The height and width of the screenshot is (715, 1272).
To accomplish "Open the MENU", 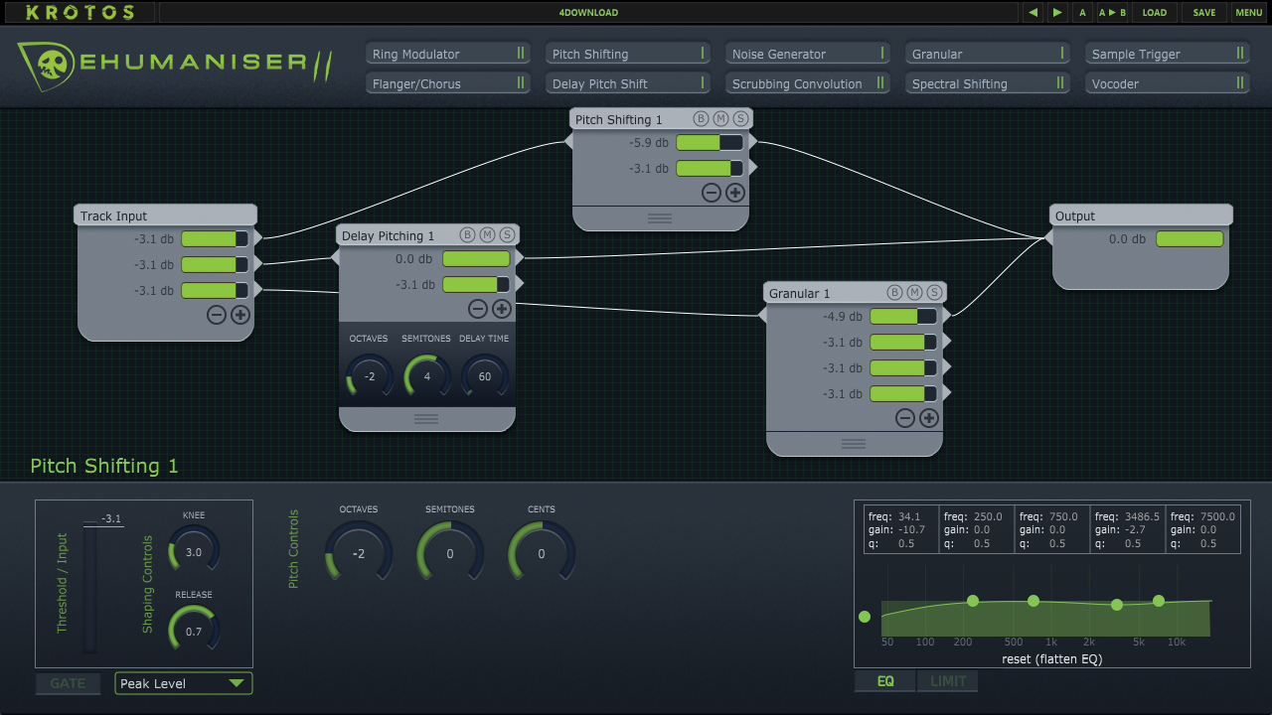I will pyautogui.click(x=1249, y=13).
